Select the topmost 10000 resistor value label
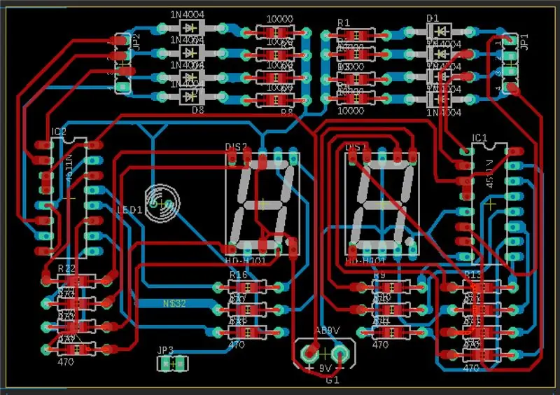The width and height of the screenshot is (560, 395). 279,20
